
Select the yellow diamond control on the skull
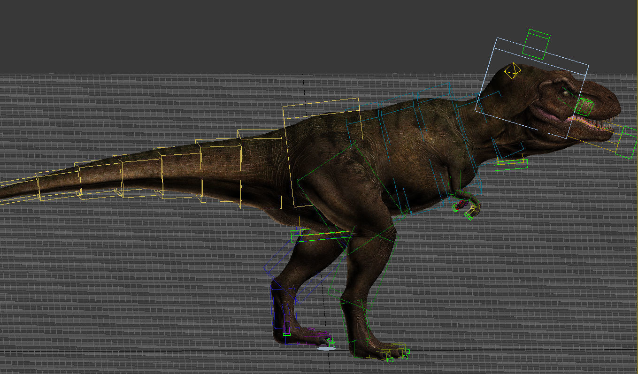coord(512,71)
